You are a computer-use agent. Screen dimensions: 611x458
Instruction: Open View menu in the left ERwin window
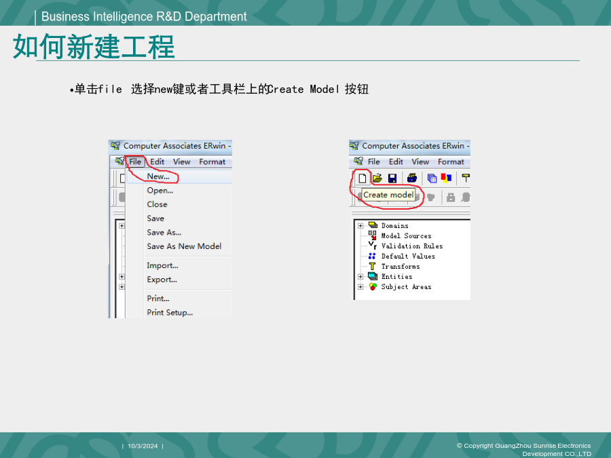point(181,161)
